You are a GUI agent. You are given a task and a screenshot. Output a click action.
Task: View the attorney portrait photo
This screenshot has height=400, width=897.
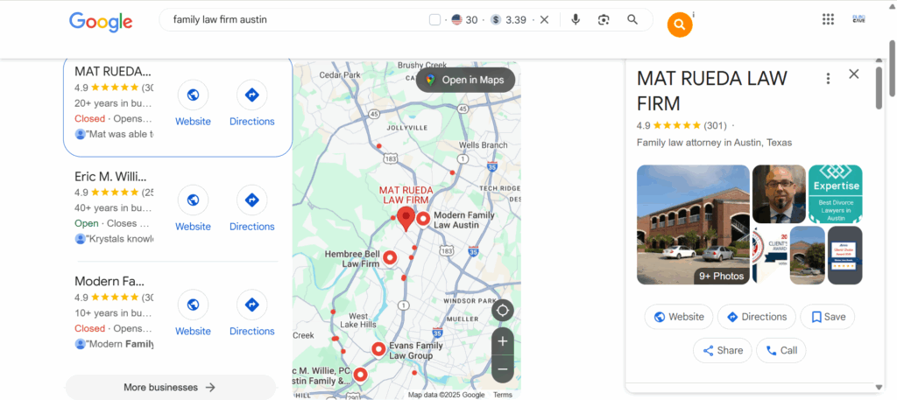[x=779, y=194]
